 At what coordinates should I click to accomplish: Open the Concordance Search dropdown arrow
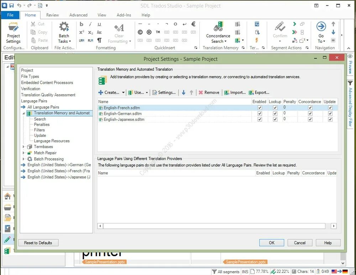coord(225,41)
